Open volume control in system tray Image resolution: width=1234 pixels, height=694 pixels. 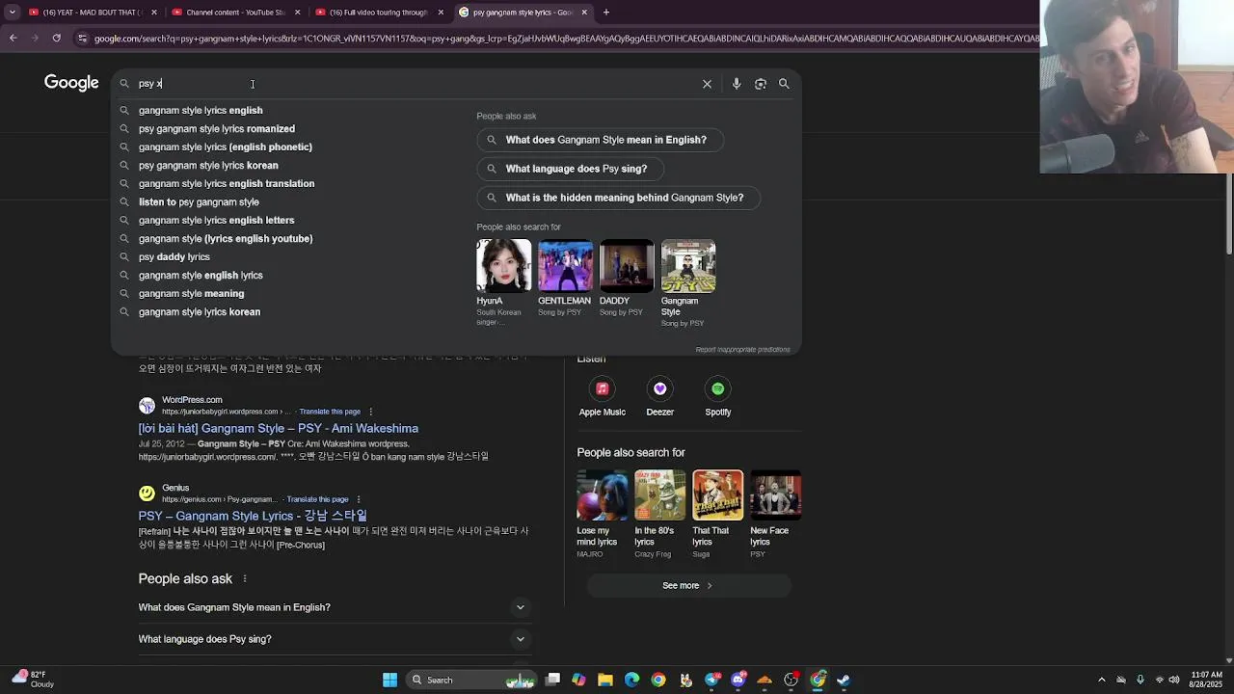[1174, 680]
